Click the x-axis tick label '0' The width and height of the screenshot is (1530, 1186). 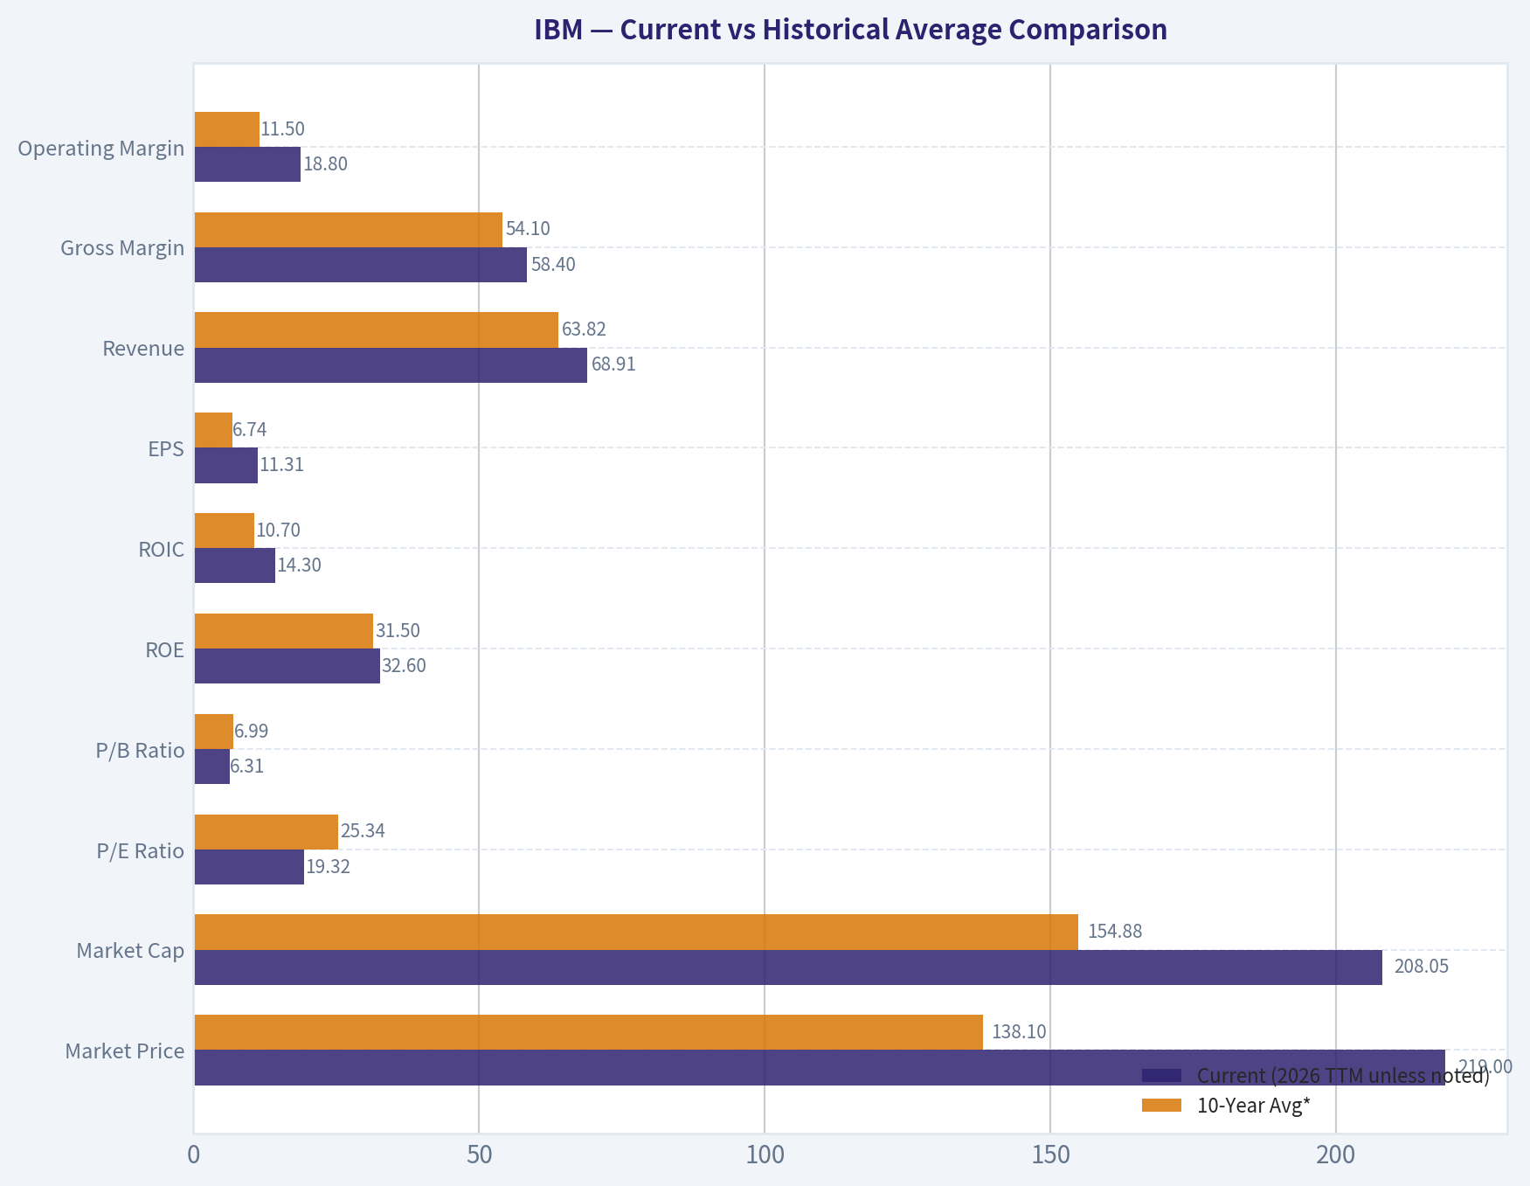point(194,1155)
